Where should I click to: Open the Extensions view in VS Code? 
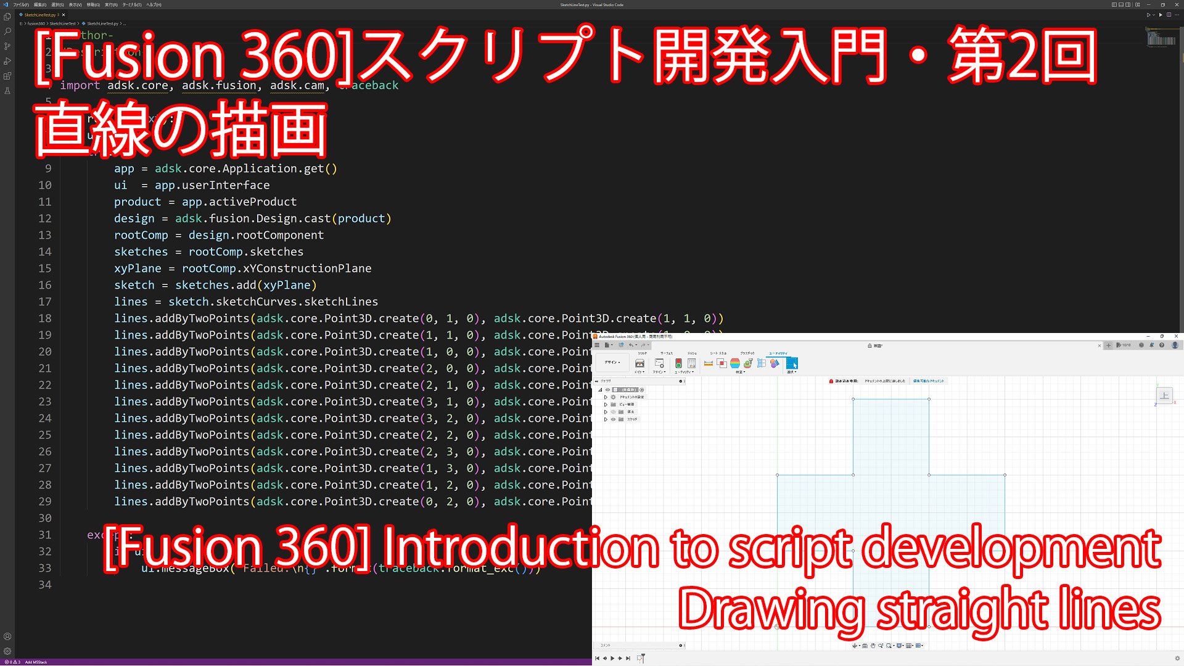7,76
